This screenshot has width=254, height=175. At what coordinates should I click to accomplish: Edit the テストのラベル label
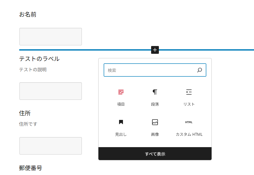[39, 59]
